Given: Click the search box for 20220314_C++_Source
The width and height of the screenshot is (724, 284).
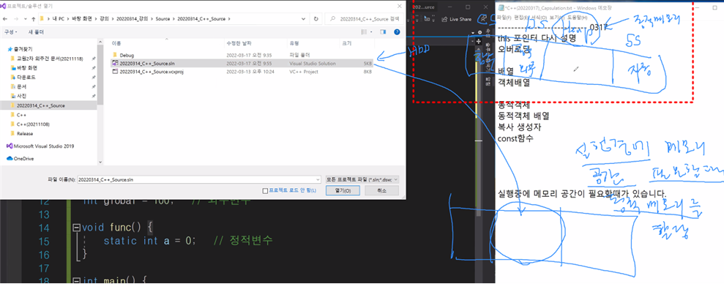Looking at the screenshot, I should click(365, 19).
